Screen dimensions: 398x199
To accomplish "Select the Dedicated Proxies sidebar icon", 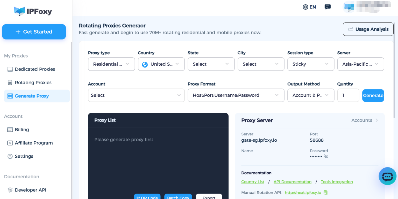I will (x=10, y=69).
